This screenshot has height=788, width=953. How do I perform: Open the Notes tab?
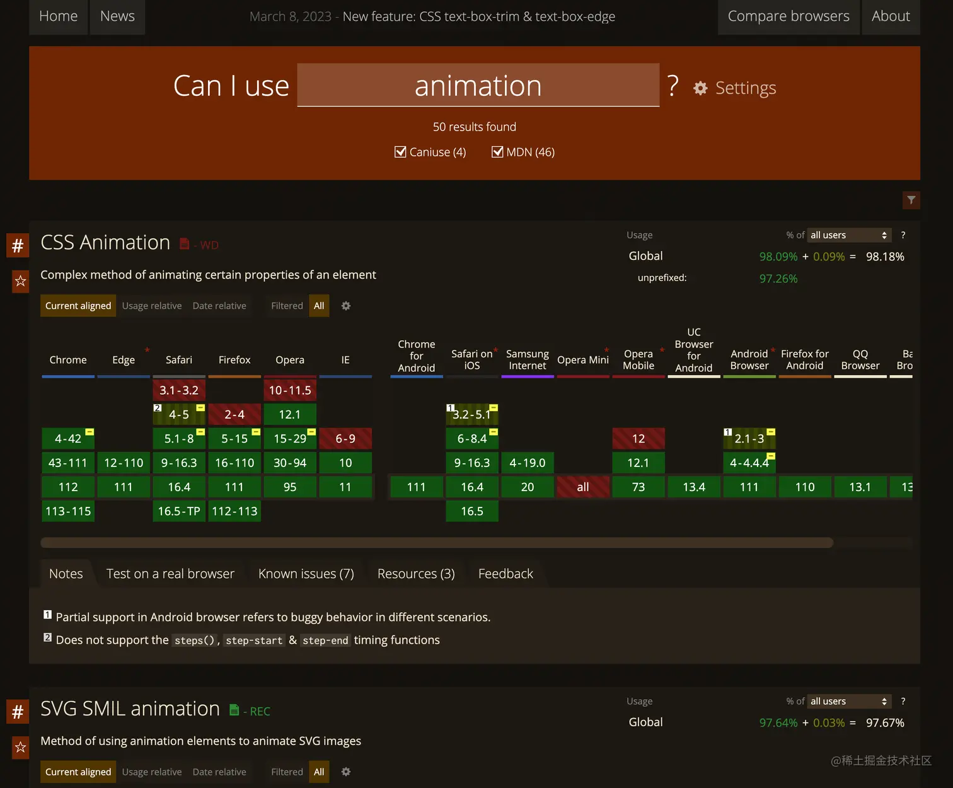click(x=66, y=574)
